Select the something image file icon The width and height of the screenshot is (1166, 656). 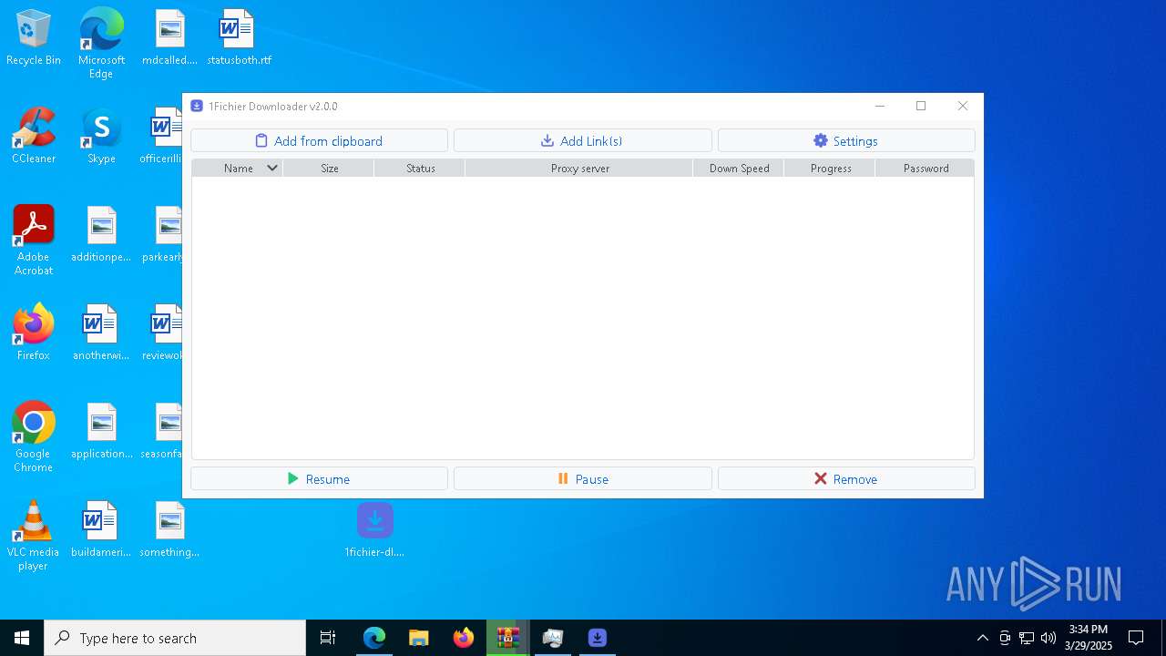(169, 530)
